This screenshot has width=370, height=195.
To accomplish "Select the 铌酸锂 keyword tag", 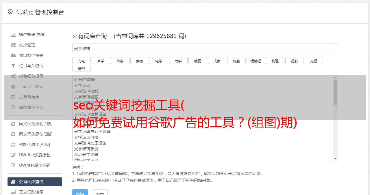I will [x=256, y=61].
